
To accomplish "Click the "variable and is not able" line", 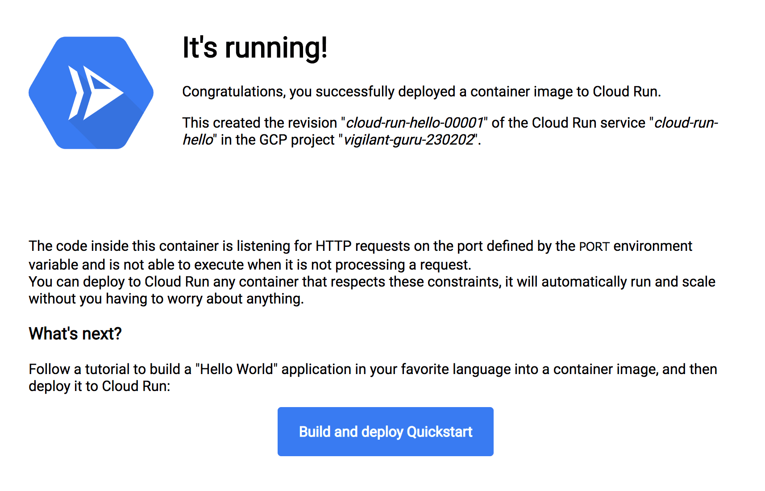I will click(250, 265).
